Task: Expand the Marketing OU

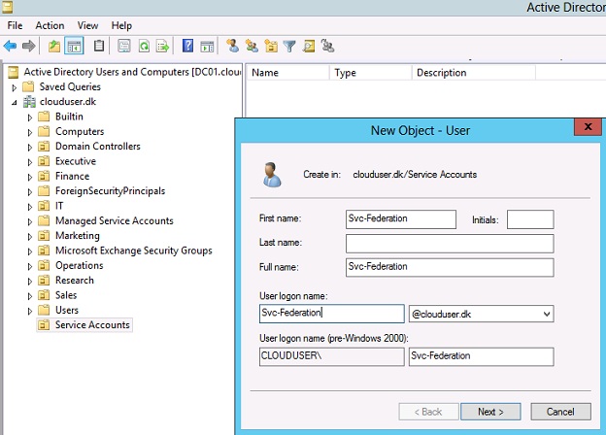Action: point(30,237)
